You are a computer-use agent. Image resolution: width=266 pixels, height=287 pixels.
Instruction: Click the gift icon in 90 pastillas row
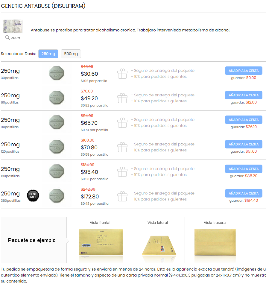(122, 123)
